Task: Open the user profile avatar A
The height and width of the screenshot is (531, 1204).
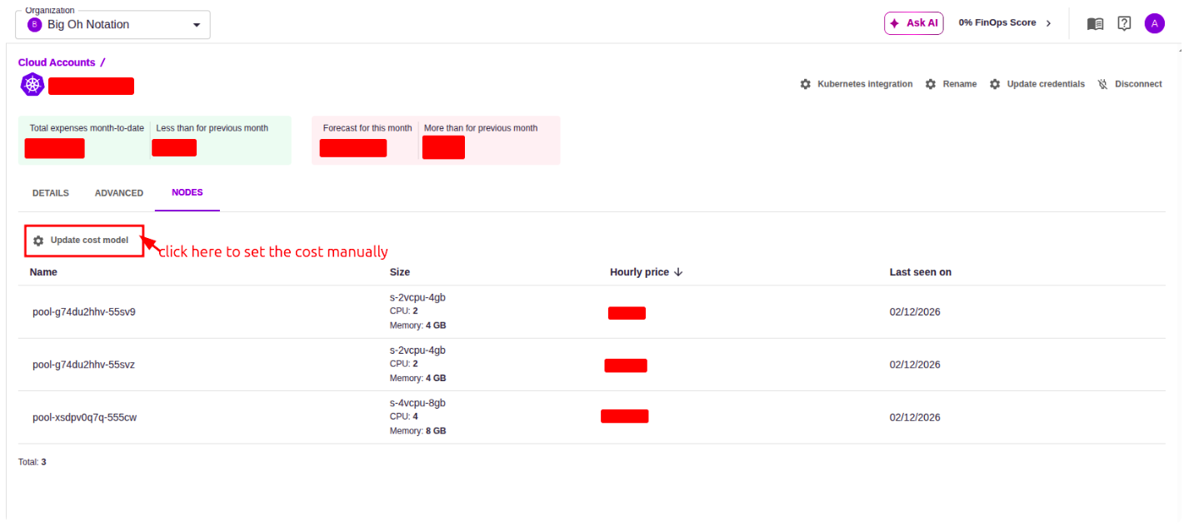Action: pos(1154,23)
